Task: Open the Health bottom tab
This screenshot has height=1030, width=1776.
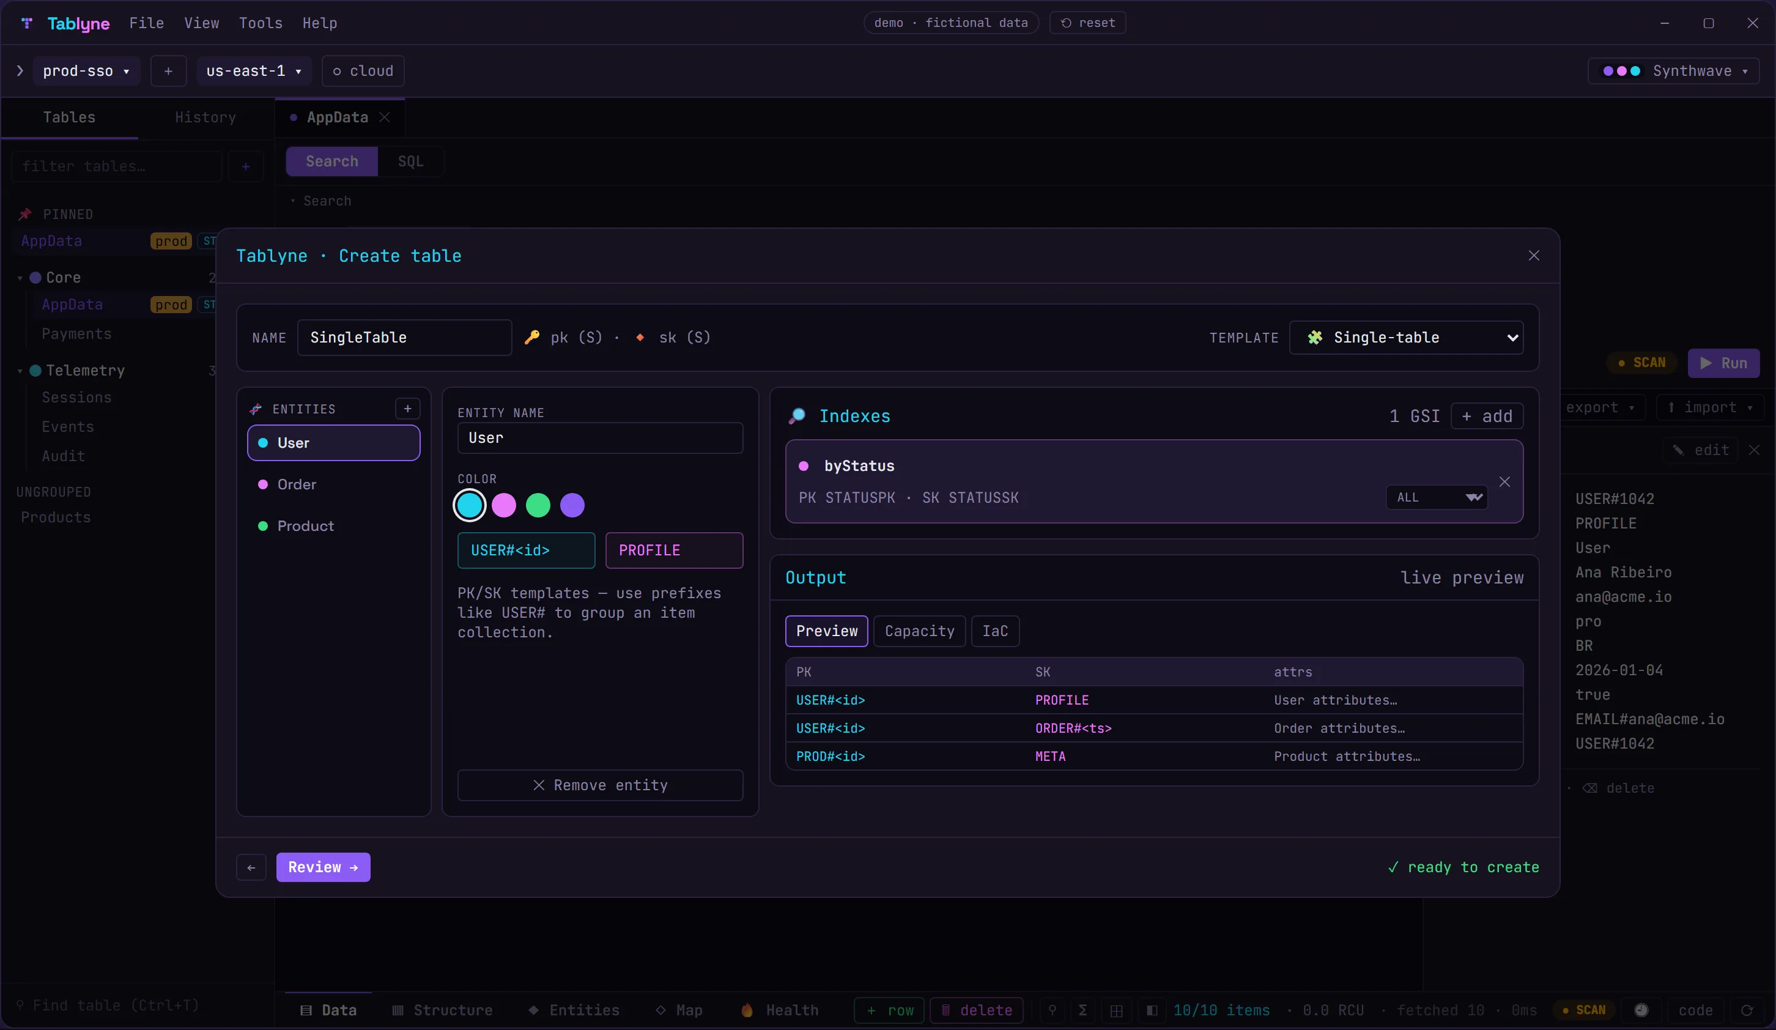Action: point(780,1010)
